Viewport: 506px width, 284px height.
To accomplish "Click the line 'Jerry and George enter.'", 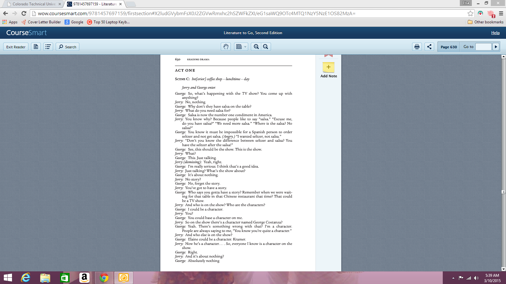I will coord(199,88).
